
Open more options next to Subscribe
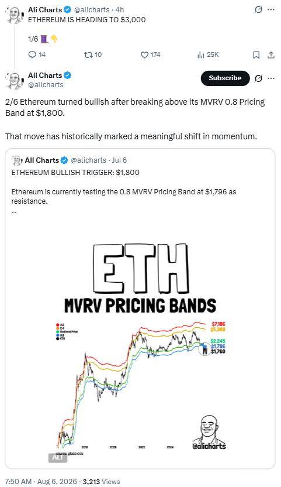(271, 78)
